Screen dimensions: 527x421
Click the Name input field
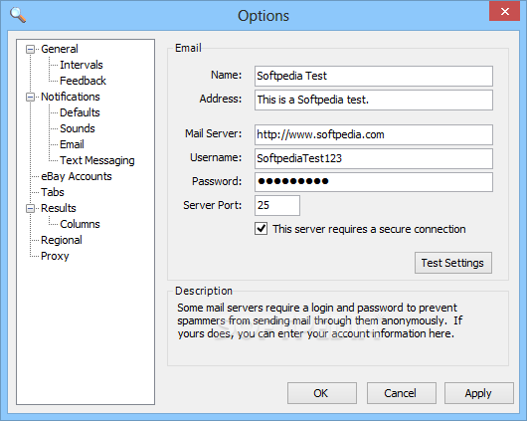[374, 76]
